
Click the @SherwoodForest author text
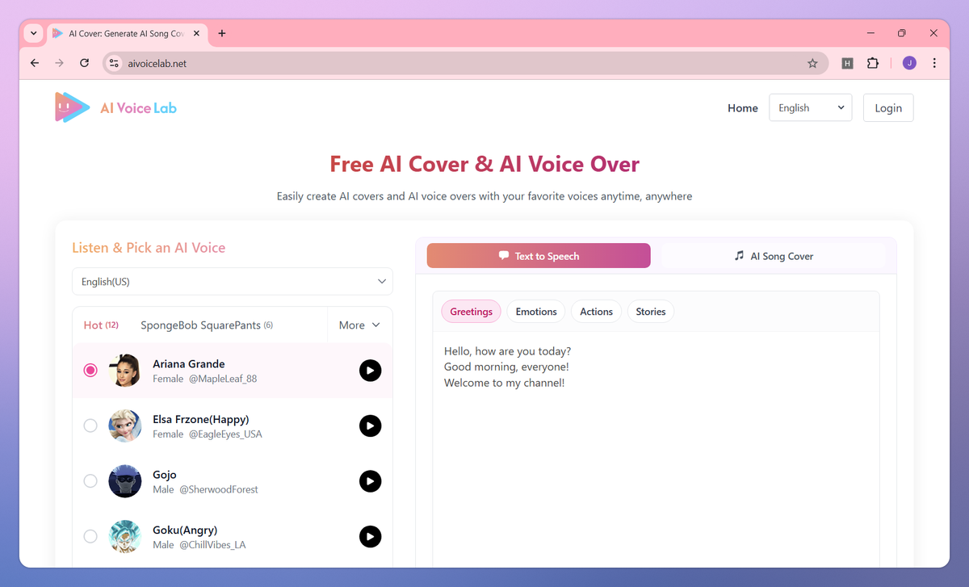[219, 489]
